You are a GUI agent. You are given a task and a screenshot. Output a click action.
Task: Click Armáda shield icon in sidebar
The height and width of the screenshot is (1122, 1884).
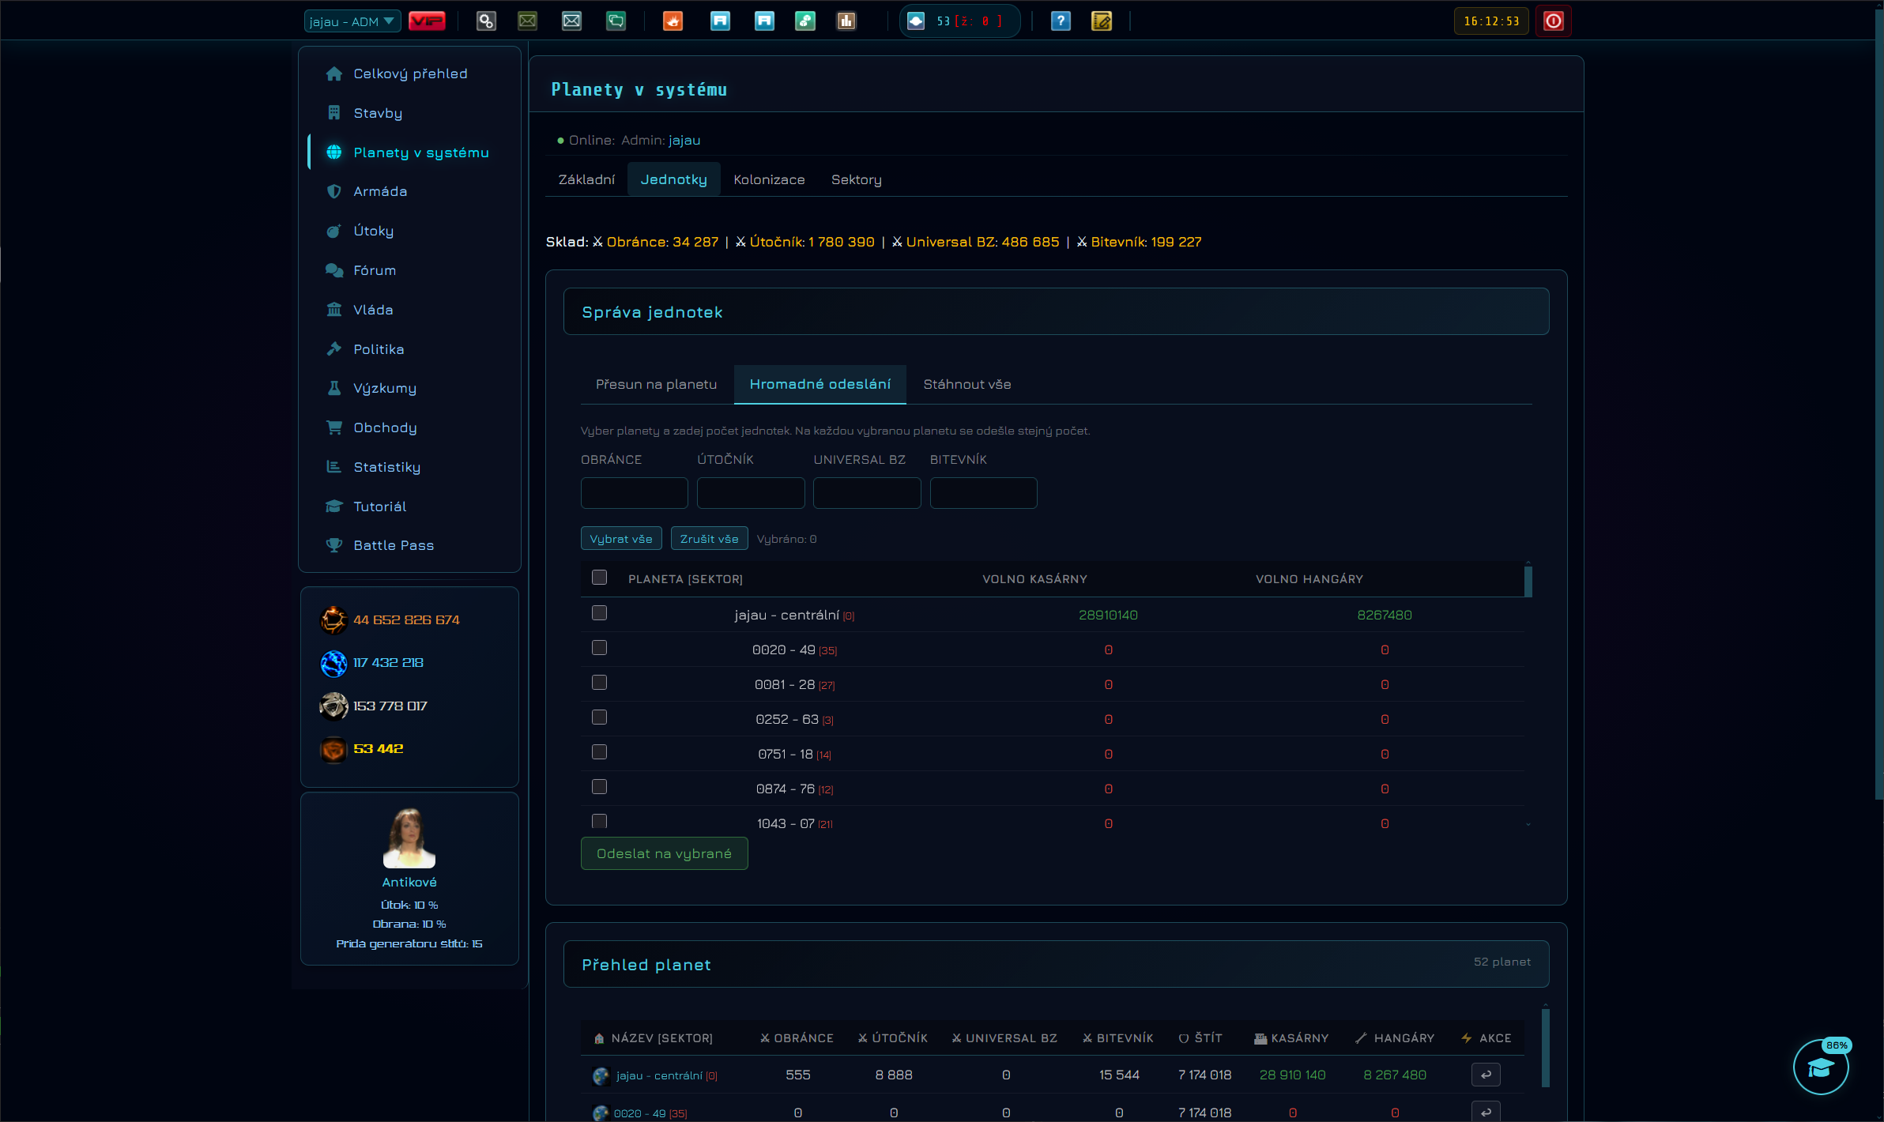[x=334, y=191]
